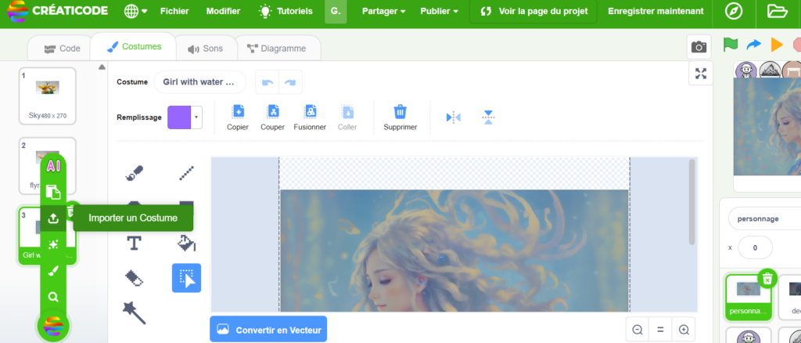Flip the costume horizontally
This screenshot has height=343, width=801.
[453, 117]
